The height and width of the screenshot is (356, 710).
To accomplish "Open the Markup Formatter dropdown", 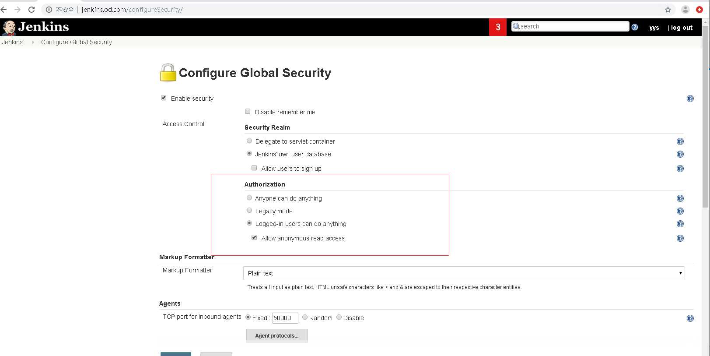I will [464, 273].
